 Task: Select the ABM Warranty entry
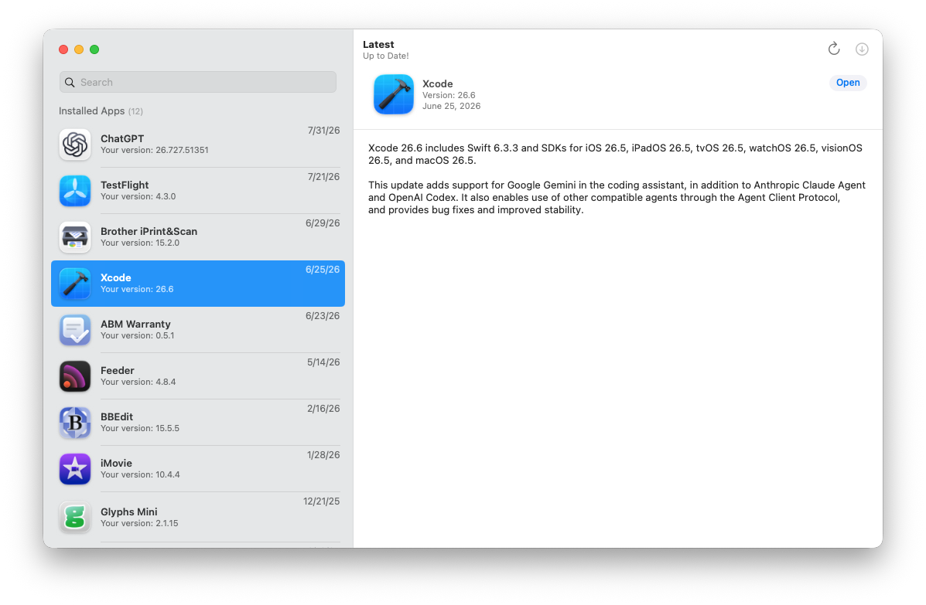click(198, 330)
